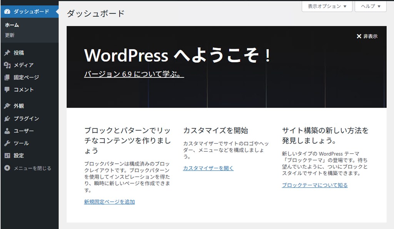
Task: Click the 外観 paintbrush icon
Action: 7,106
